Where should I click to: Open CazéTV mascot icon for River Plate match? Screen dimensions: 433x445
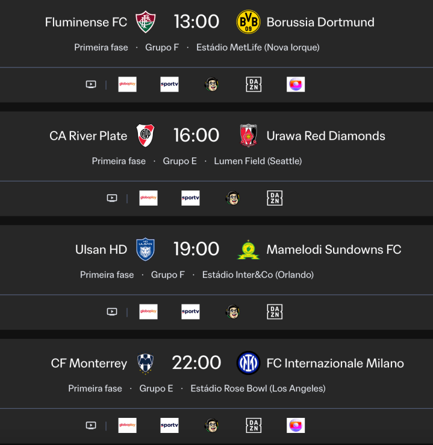tap(232, 198)
